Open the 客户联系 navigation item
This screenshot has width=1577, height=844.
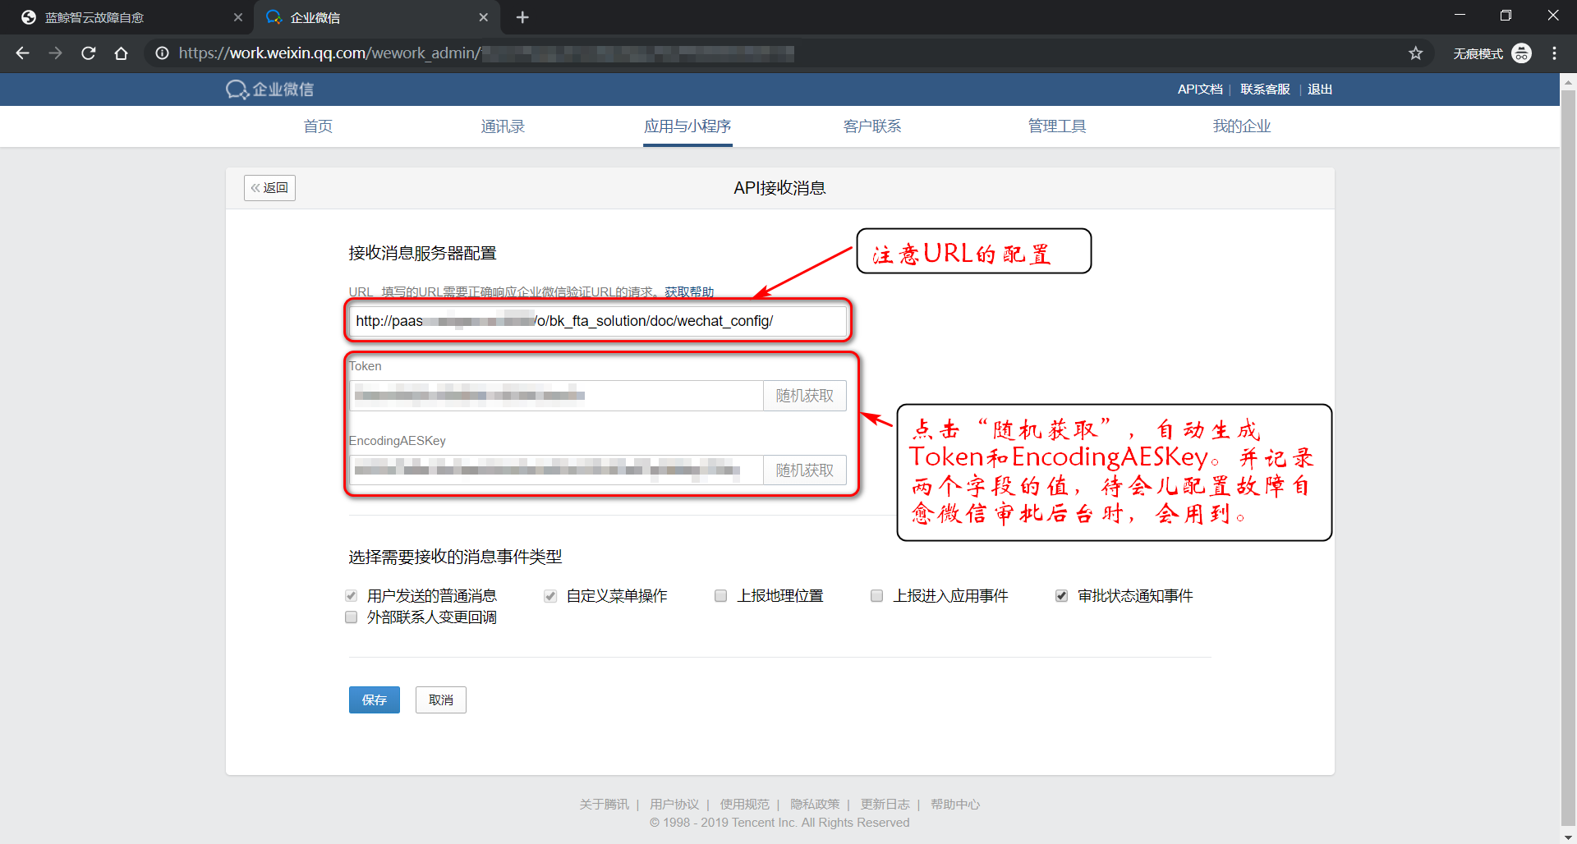point(872,126)
